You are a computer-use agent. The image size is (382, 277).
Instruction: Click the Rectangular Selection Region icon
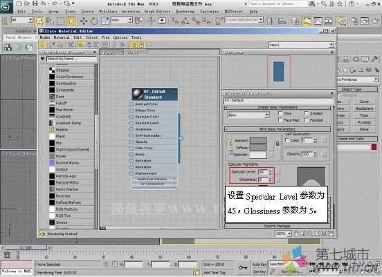pos(61,21)
